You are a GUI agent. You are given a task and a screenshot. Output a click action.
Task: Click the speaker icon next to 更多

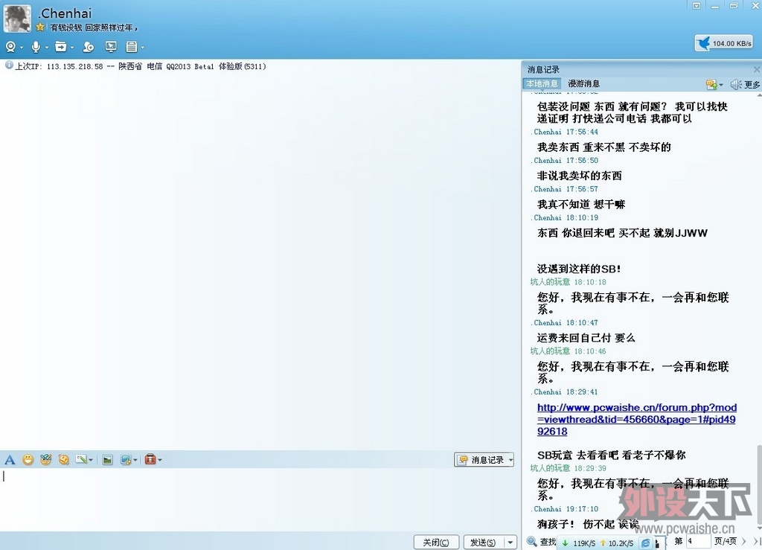click(735, 85)
